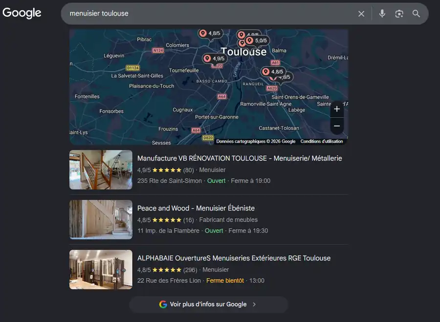This screenshot has height=322, width=440.
Task: Zoom out on the map with minus button
Action: (337, 126)
